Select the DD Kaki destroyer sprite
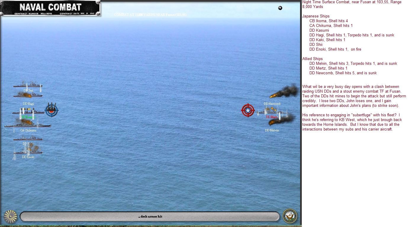 [x=28, y=138]
